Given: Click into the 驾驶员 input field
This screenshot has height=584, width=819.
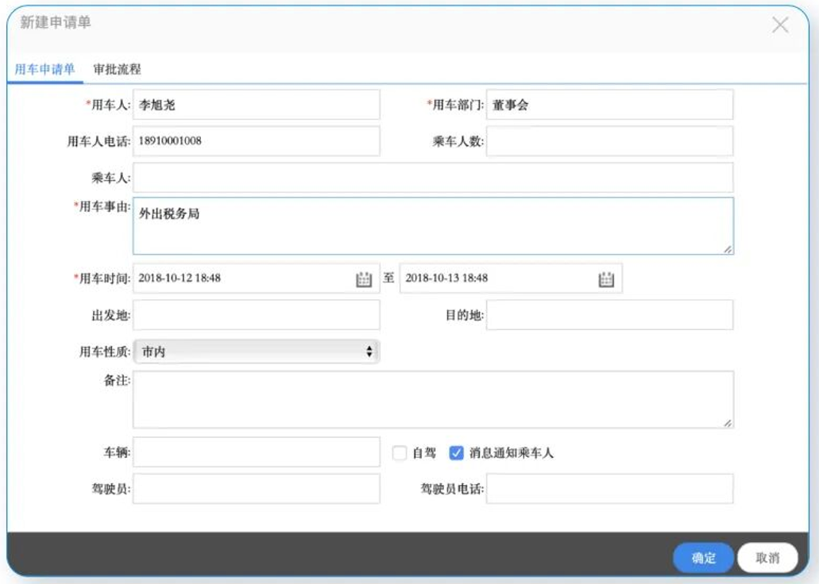Looking at the screenshot, I should coord(257,489).
